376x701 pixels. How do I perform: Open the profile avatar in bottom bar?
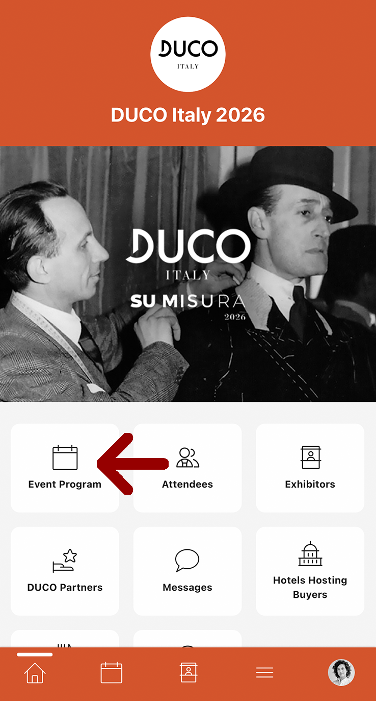coord(341,672)
